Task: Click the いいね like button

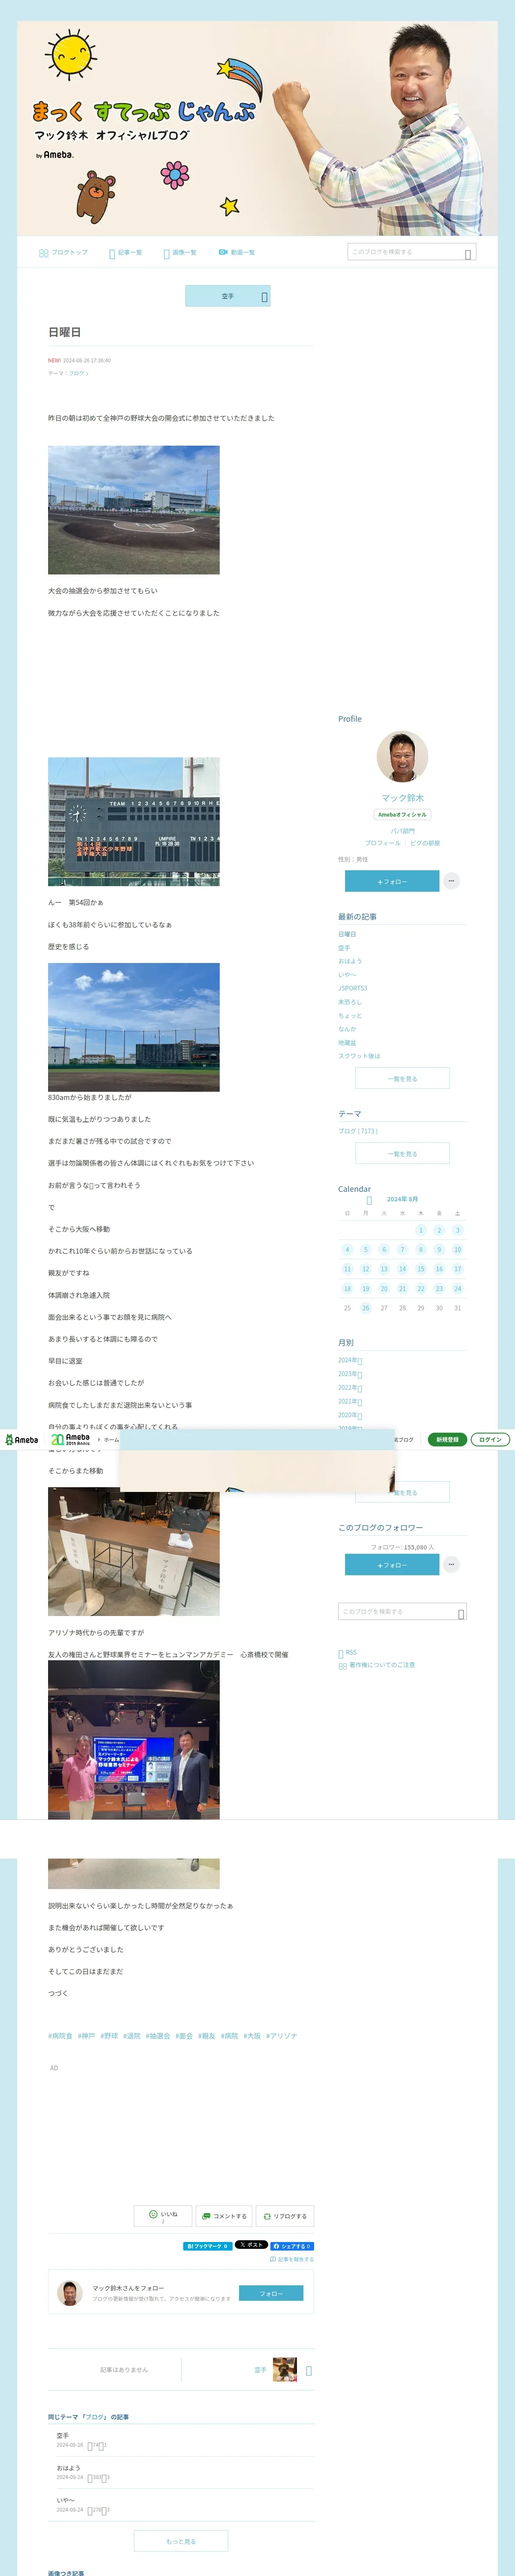Action: click(163, 2216)
